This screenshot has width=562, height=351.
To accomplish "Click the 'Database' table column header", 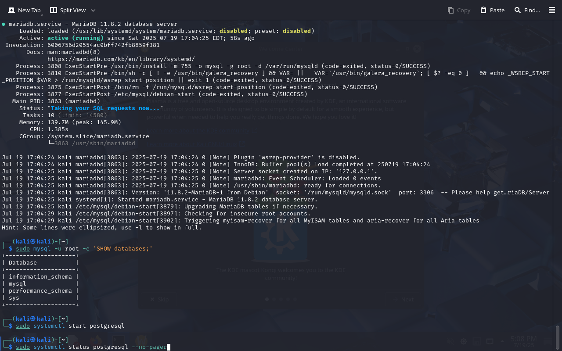I will (x=23, y=263).
